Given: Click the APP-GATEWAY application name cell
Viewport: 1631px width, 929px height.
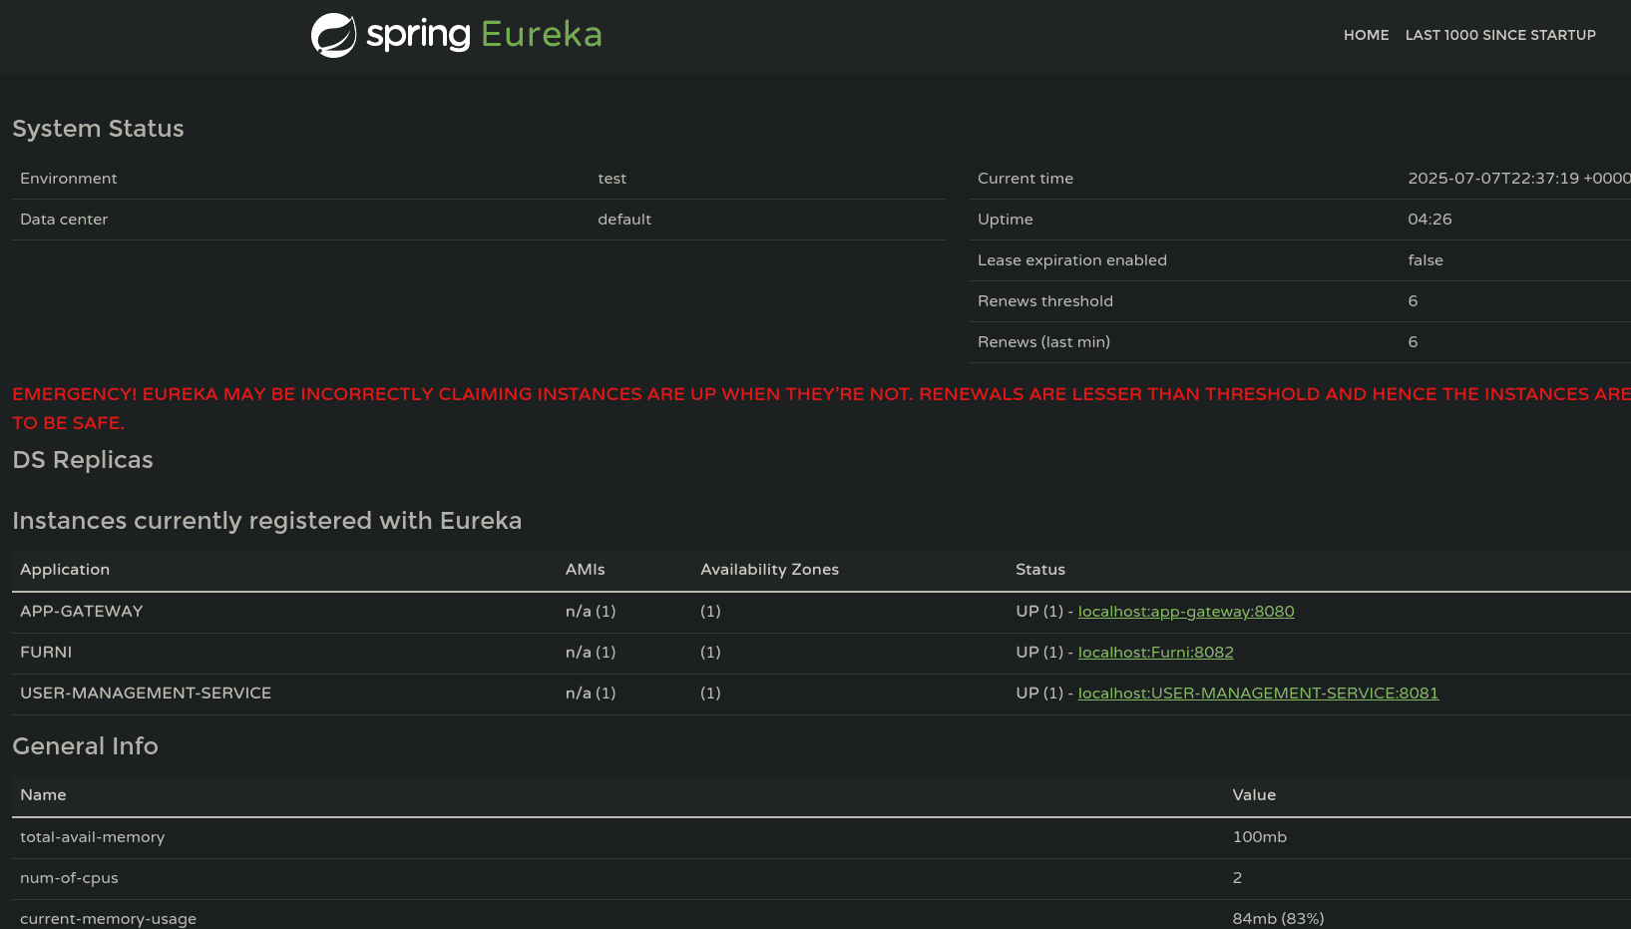Looking at the screenshot, I should pyautogui.click(x=82, y=612).
